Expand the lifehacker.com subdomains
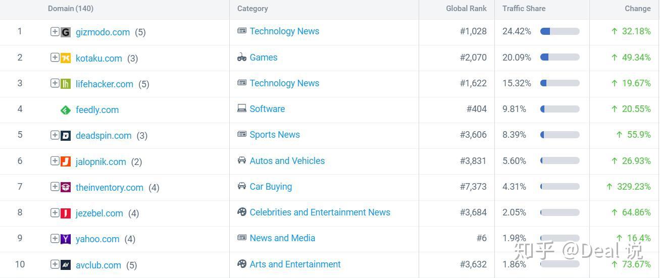The width and height of the screenshot is (660, 278). 55,83
